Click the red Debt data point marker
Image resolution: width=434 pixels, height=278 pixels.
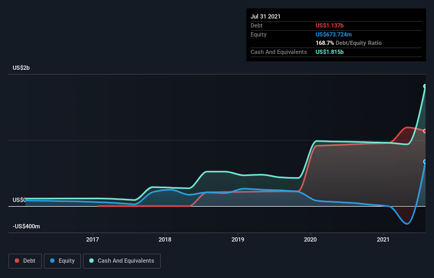pos(425,131)
